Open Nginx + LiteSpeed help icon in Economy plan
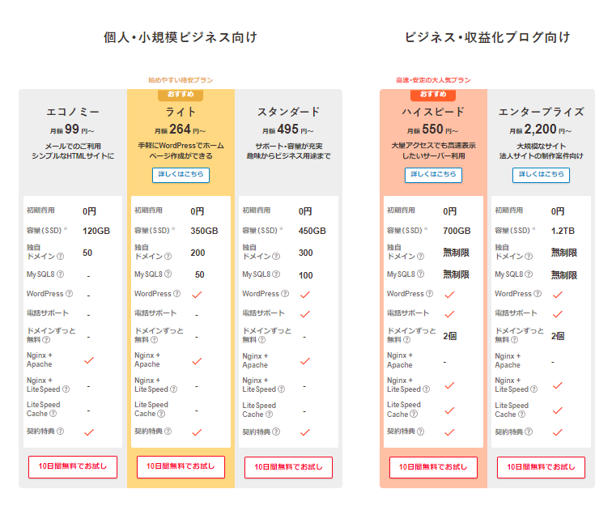Screen dimensions: 612x506 tap(66, 389)
